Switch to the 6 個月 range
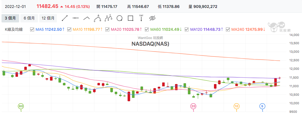The image size is (302, 114). point(29,18)
